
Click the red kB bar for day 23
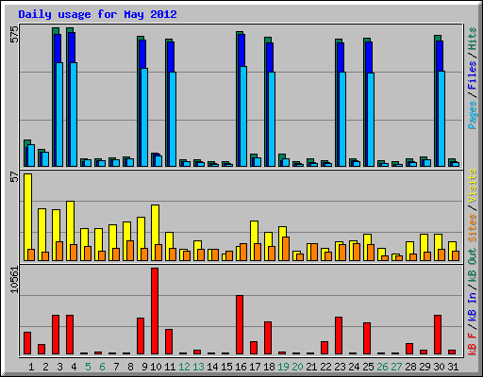point(339,336)
